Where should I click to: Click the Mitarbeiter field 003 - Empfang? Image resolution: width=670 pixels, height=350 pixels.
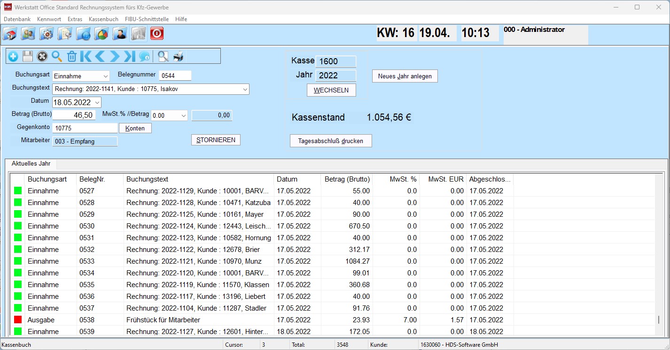coord(85,141)
